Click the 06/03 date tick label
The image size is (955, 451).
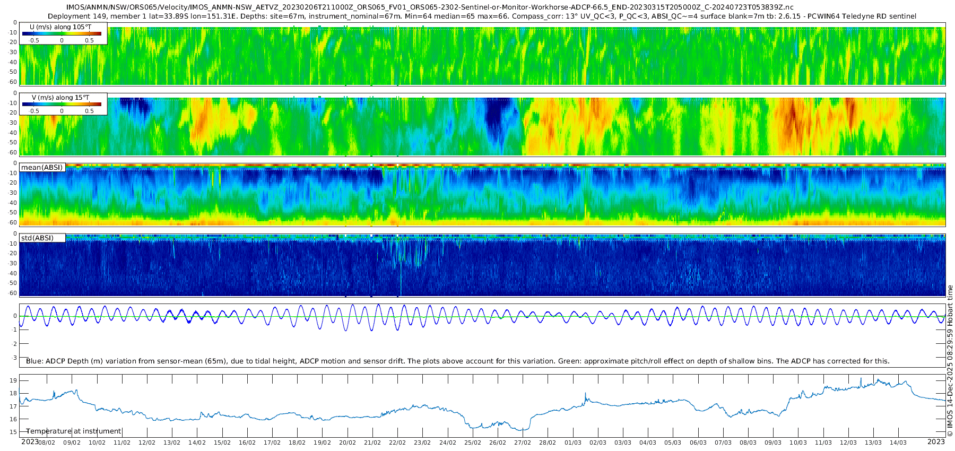point(698,443)
